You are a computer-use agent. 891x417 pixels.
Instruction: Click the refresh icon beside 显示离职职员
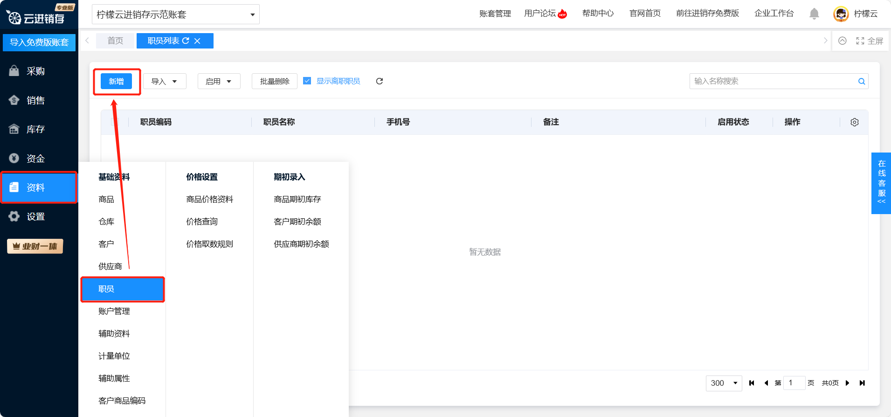click(380, 81)
